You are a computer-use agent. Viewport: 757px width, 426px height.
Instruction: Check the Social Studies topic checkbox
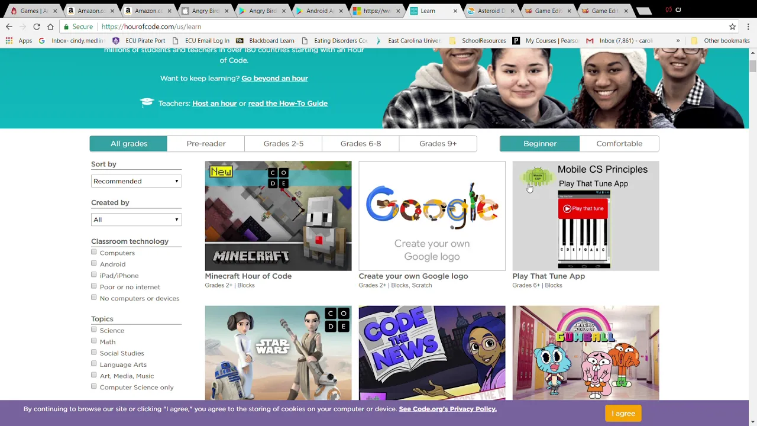(94, 352)
